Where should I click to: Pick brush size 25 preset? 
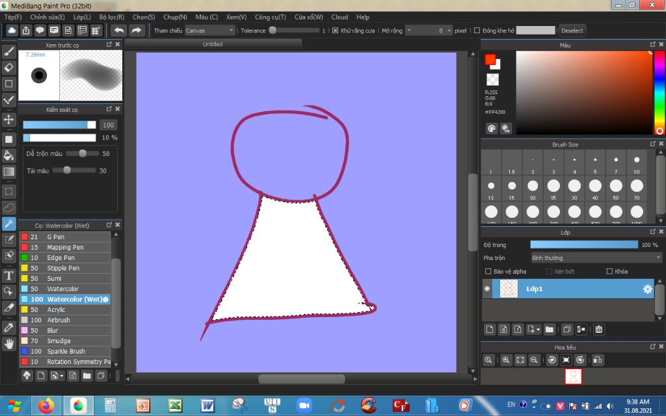(553, 188)
